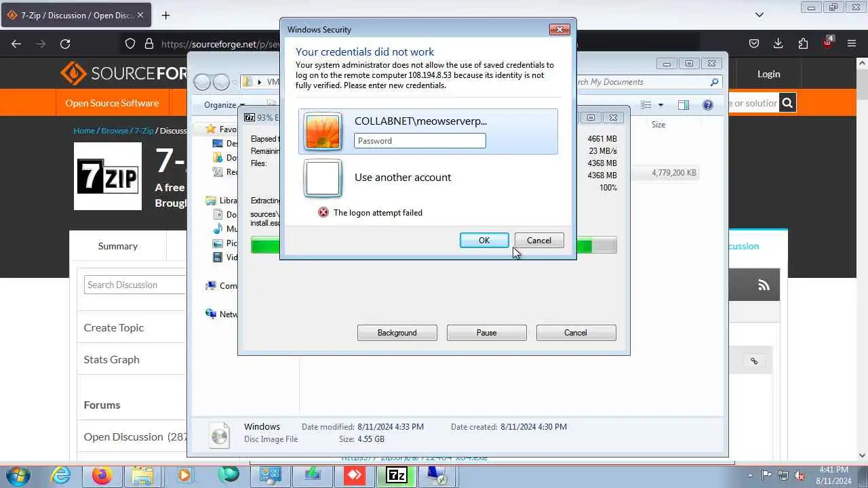Click the Create Topic link
868x488 pixels.
coord(114,327)
